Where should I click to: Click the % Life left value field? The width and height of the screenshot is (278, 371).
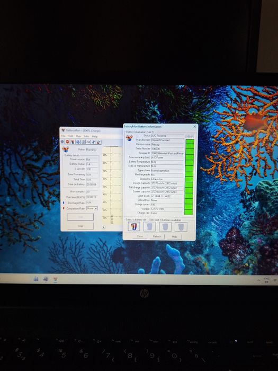tap(92, 169)
